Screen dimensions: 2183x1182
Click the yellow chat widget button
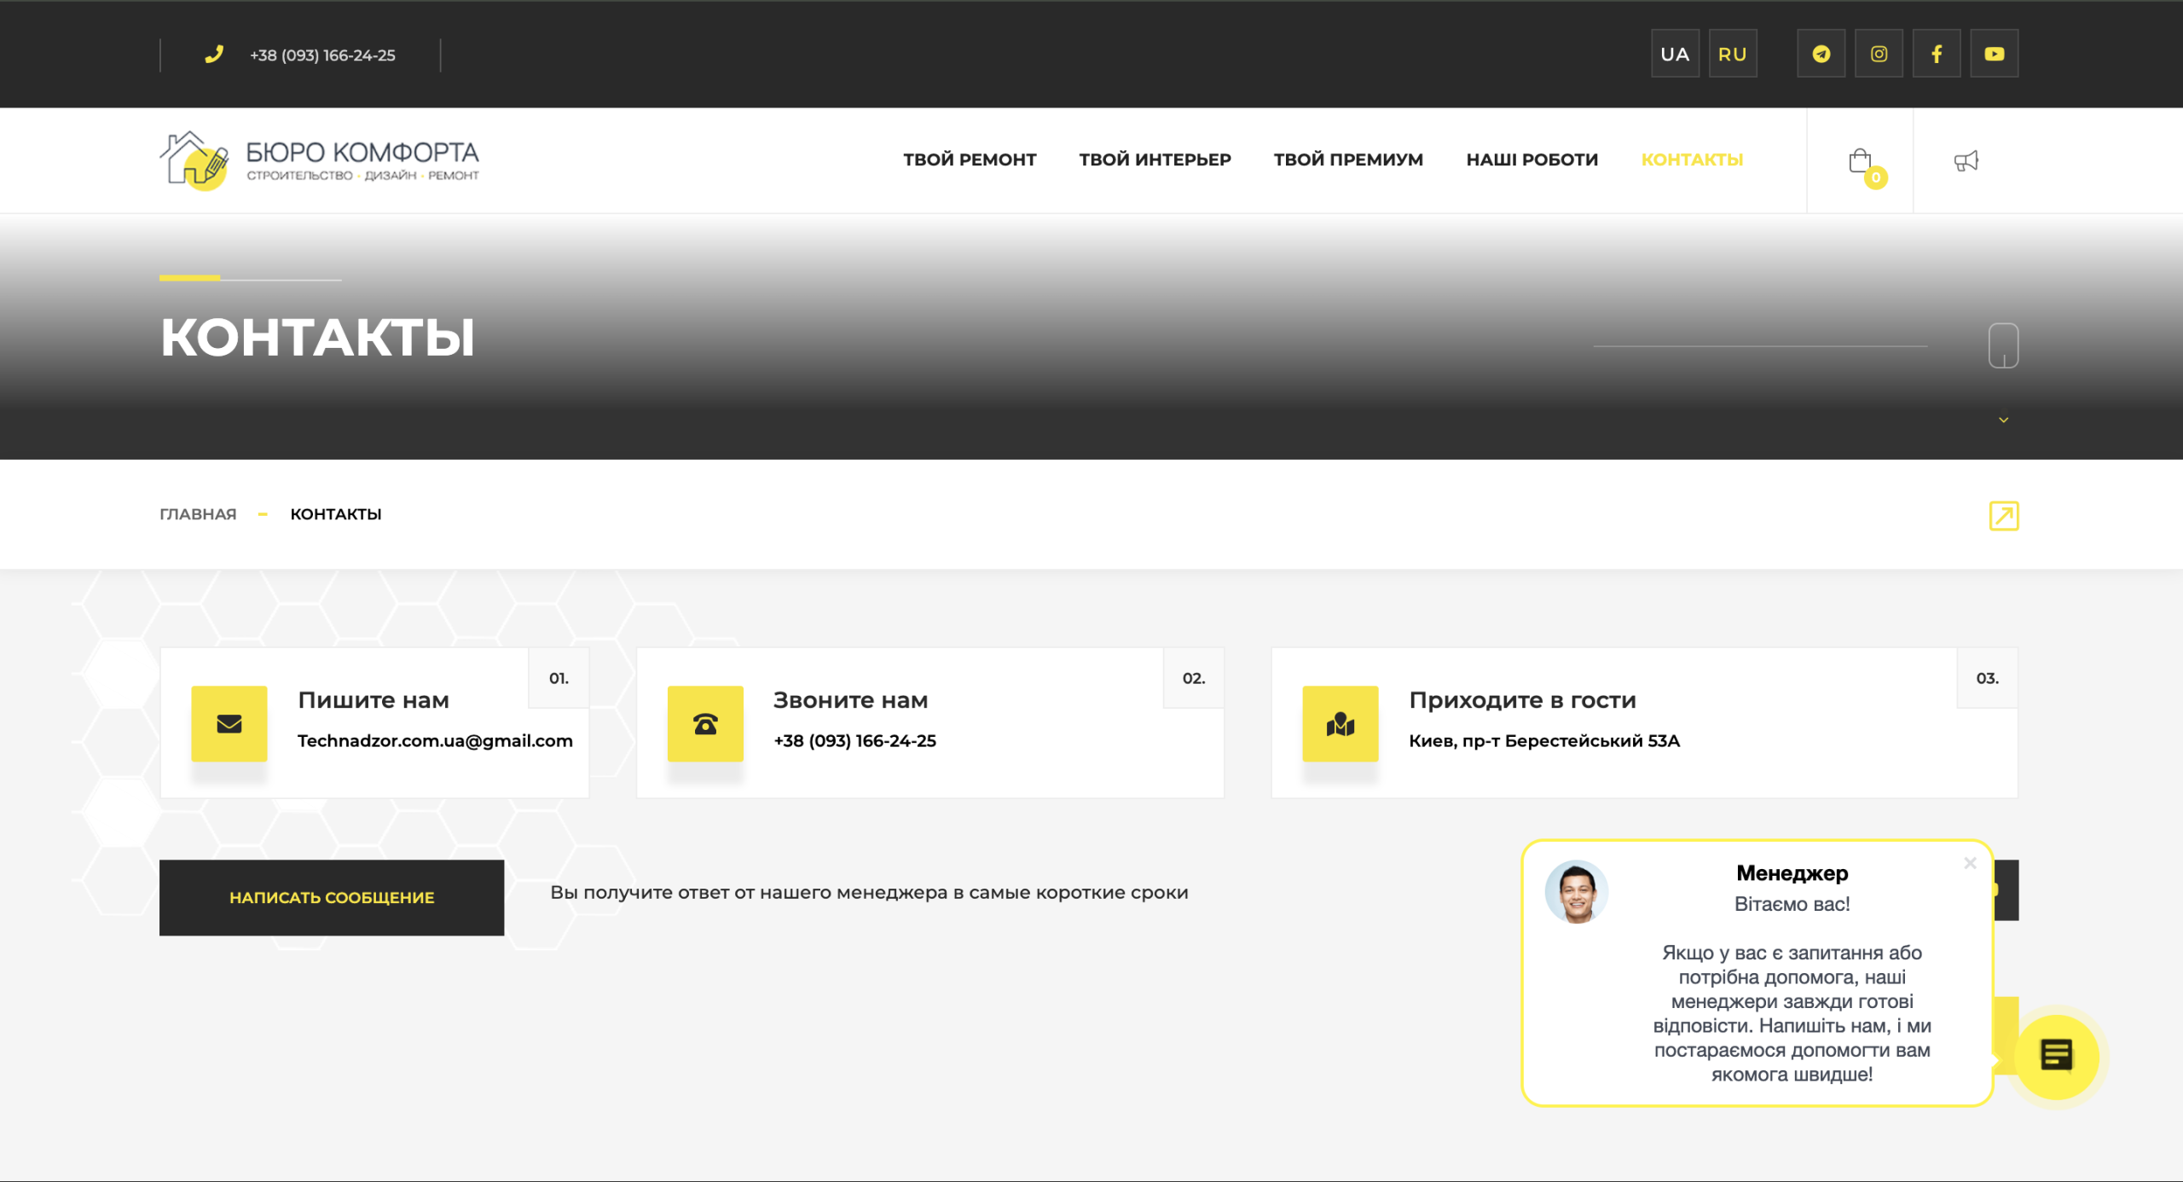click(x=2056, y=1056)
